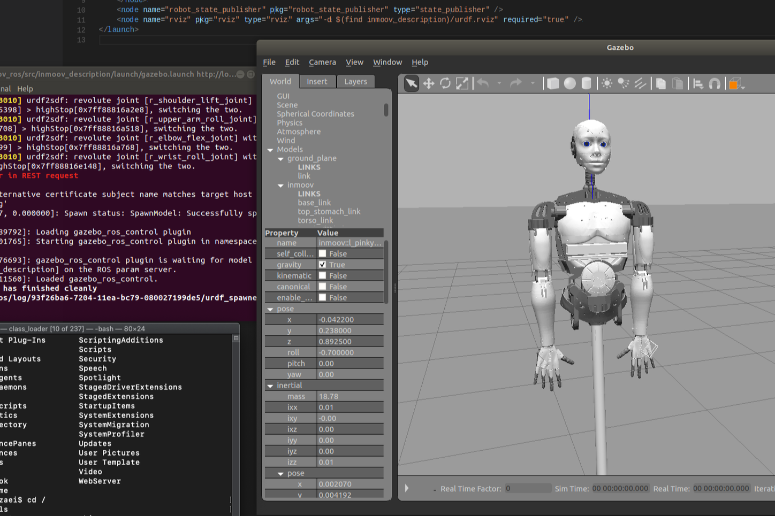Enable the canonical checkbox

[x=322, y=287]
